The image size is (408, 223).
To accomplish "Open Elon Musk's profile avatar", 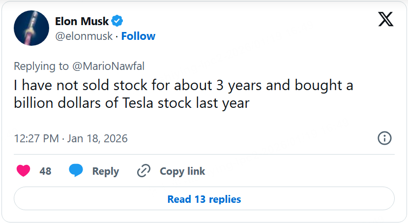I will (31, 28).
